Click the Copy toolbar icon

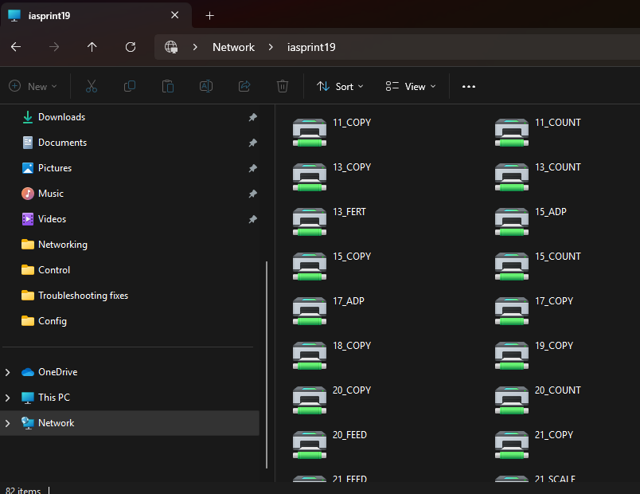pyautogui.click(x=130, y=86)
